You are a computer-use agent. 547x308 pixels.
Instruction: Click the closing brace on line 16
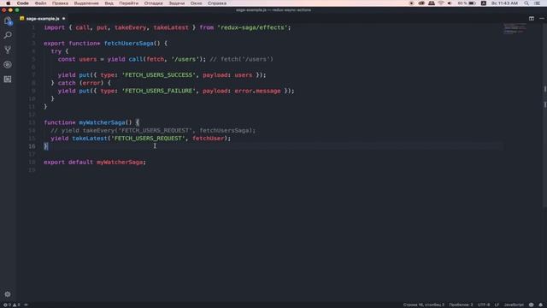coord(45,146)
